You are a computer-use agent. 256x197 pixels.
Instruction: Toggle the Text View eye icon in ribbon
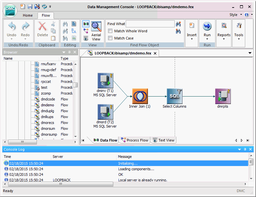pos(86,38)
